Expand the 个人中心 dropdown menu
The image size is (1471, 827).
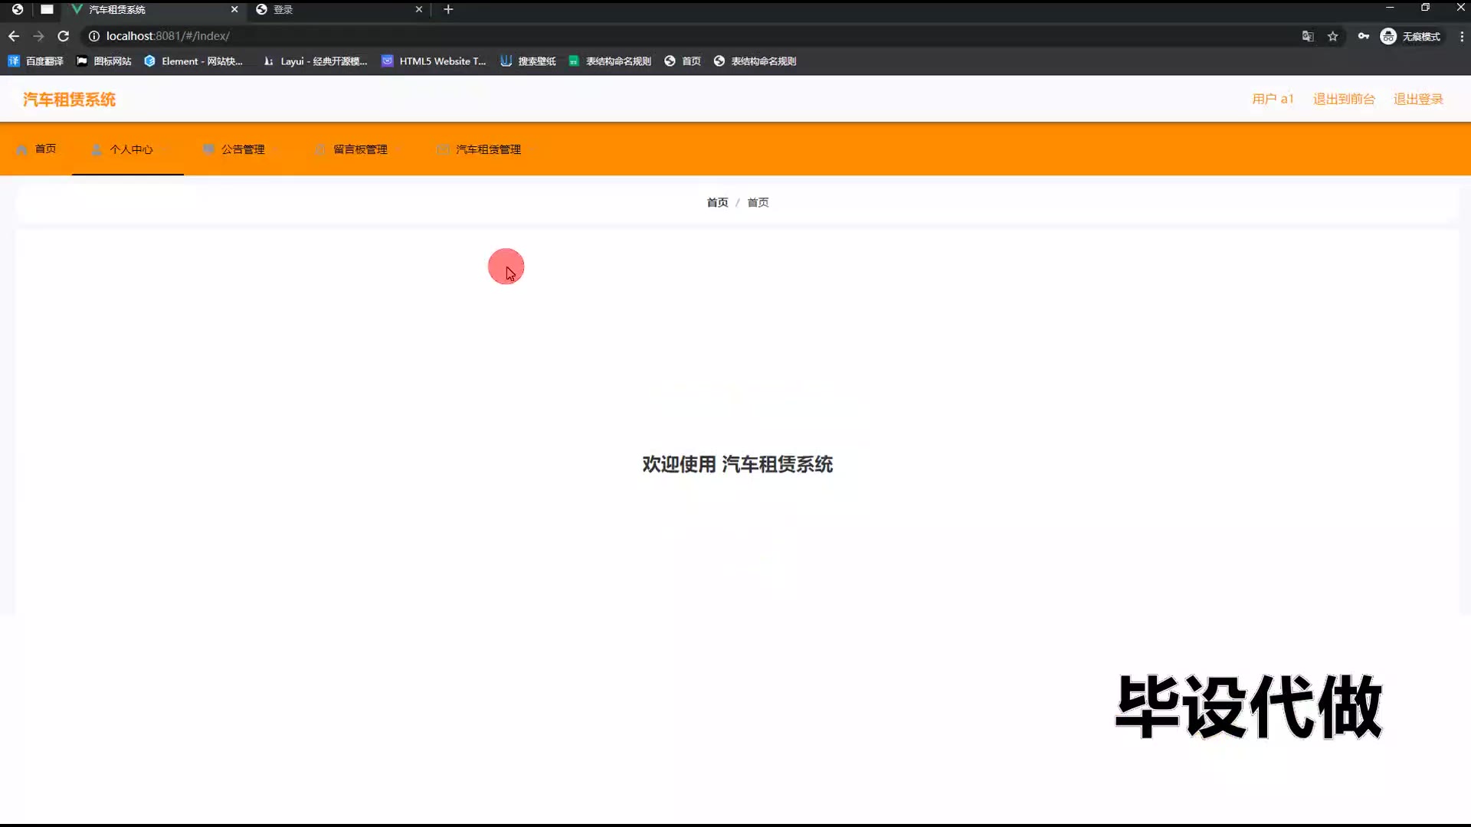pos(131,149)
